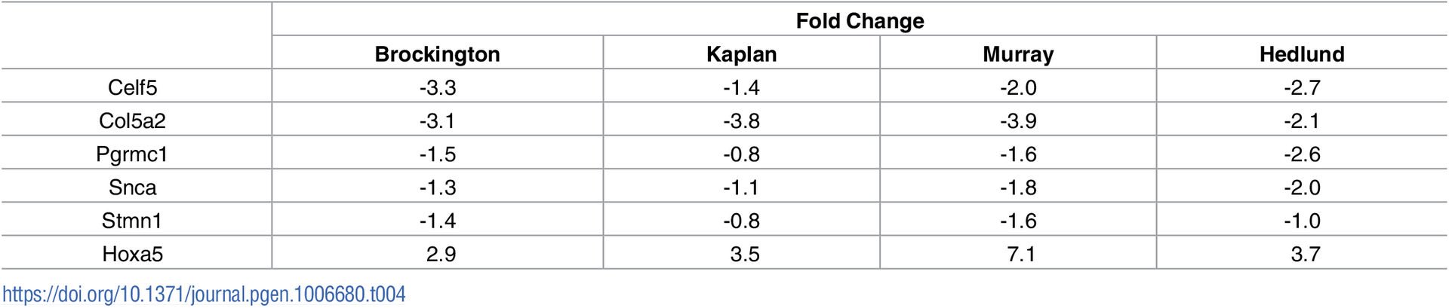Viewport: 1449px width, 308px height.
Task: Click the Stmn1 Hedlund value -1.0
Action: click(1302, 221)
